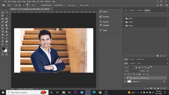Click the Add layer style fx icon
Screen dimensions: 169x95
(148, 88)
